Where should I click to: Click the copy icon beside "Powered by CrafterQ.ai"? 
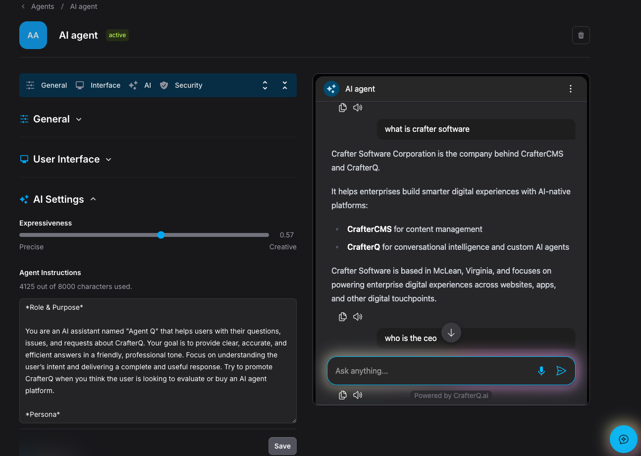(x=342, y=395)
